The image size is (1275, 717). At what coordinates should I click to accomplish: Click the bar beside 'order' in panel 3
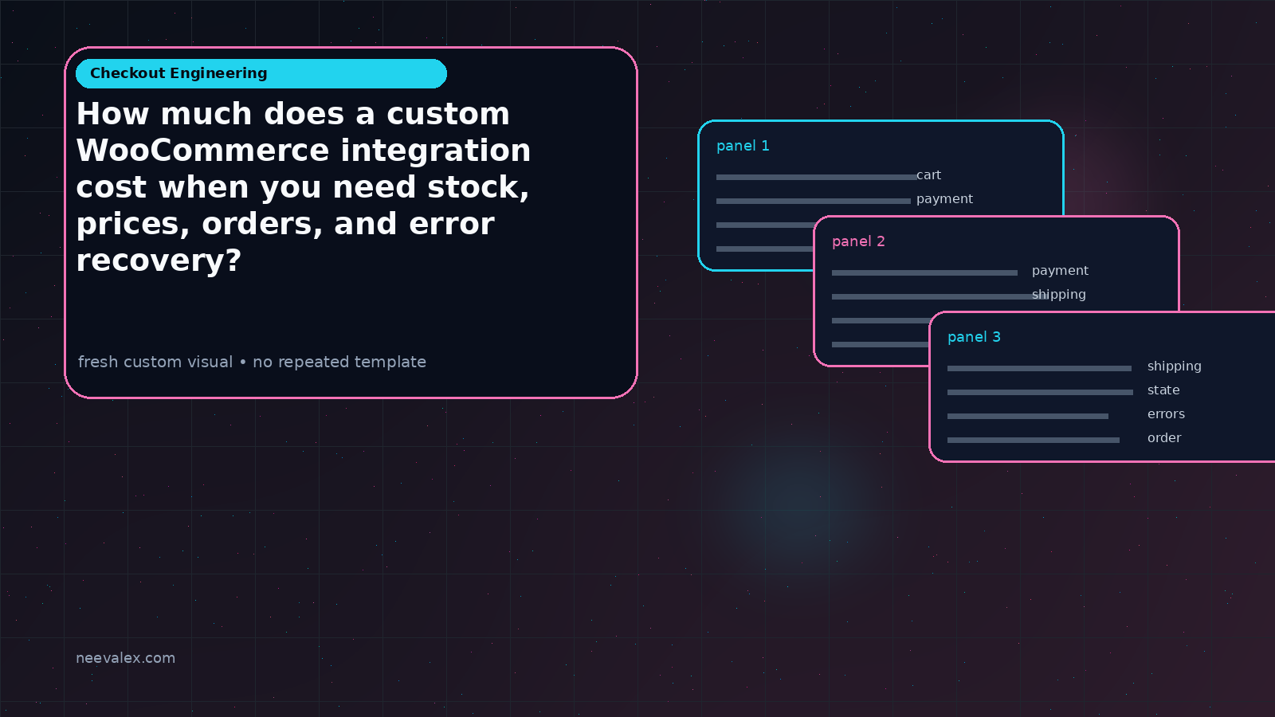click(1034, 440)
